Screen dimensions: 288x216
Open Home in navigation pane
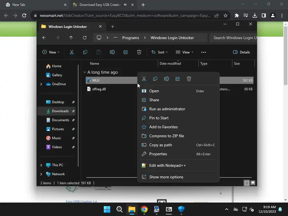(56, 66)
